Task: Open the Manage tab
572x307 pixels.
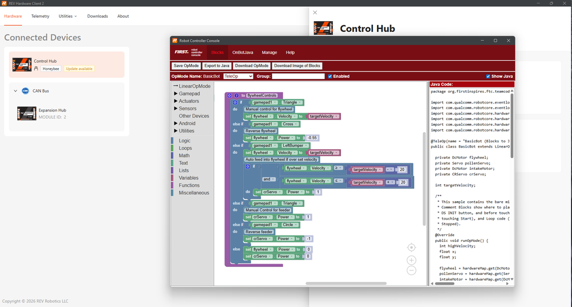Action: pyautogui.click(x=269, y=53)
